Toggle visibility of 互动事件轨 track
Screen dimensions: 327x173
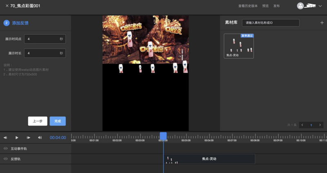click(x=6, y=149)
